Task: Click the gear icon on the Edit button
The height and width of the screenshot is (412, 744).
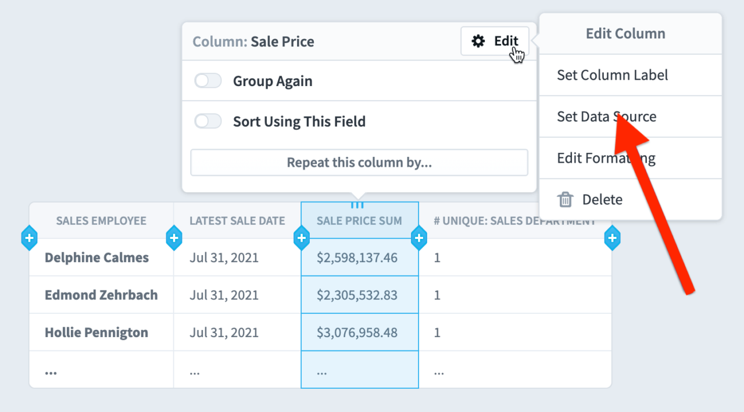Action: 478,41
